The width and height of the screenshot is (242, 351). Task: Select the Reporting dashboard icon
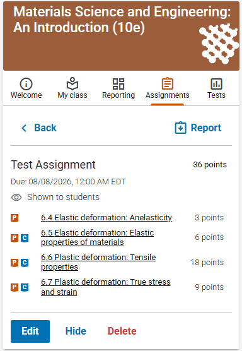click(118, 84)
